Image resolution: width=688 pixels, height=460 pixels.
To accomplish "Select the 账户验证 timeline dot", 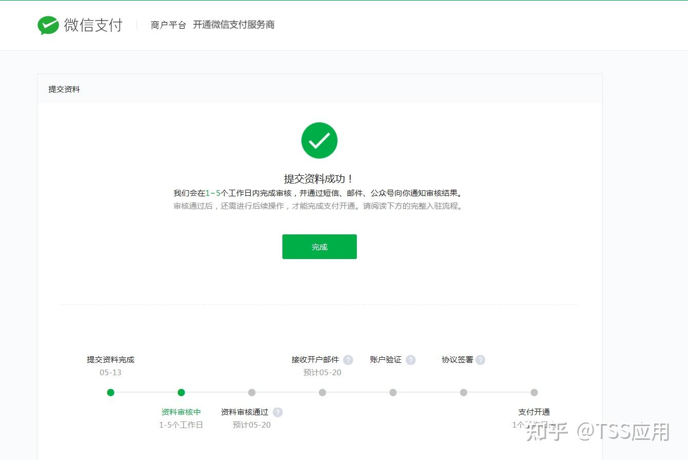I will (x=393, y=393).
